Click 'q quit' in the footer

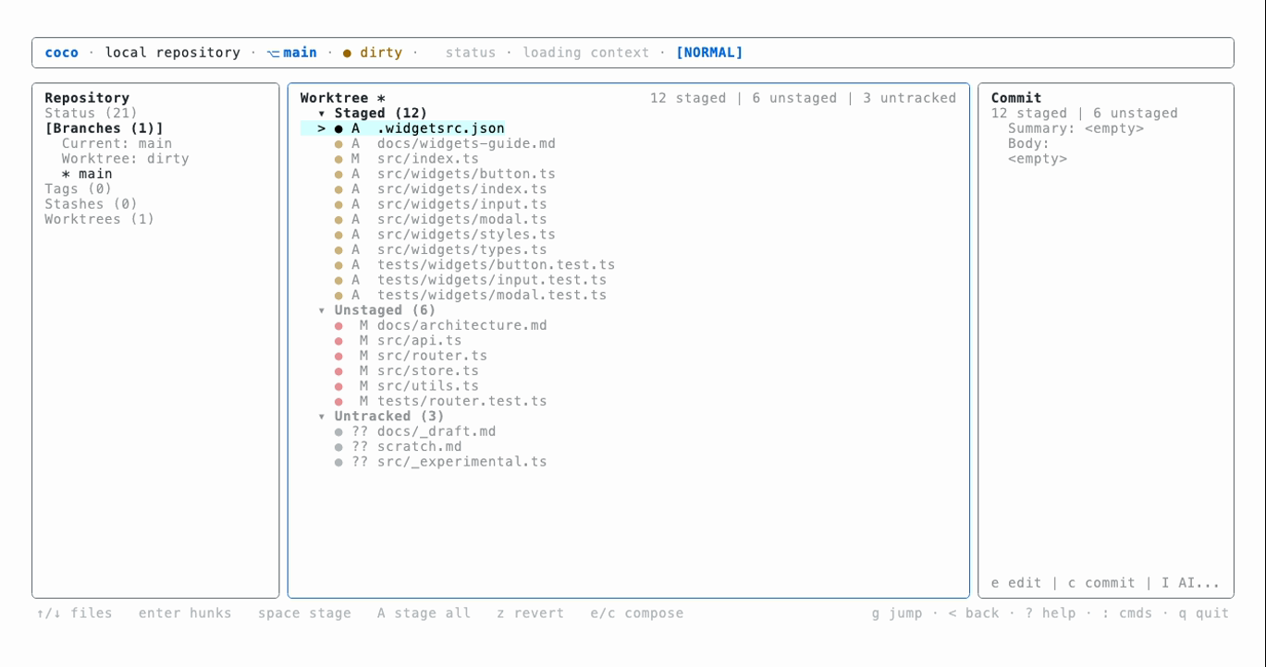[x=1204, y=613]
